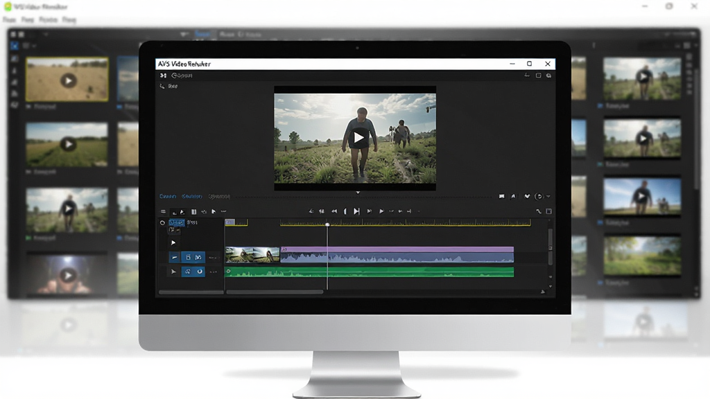Select the purple clip bar on the video track
Image resolution: width=710 pixels, height=399 pixels.
(397, 249)
